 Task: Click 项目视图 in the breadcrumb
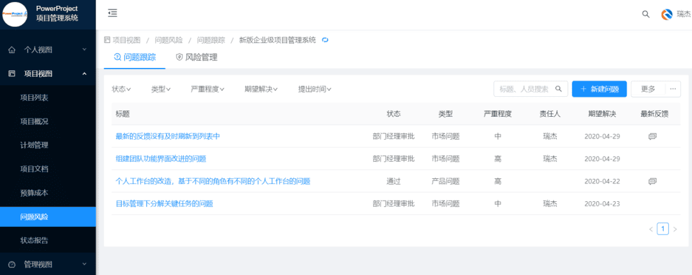[126, 40]
